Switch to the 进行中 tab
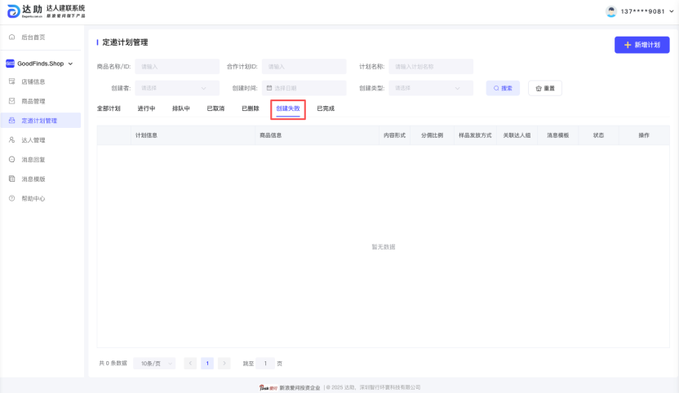The width and height of the screenshot is (679, 393). [x=146, y=108]
